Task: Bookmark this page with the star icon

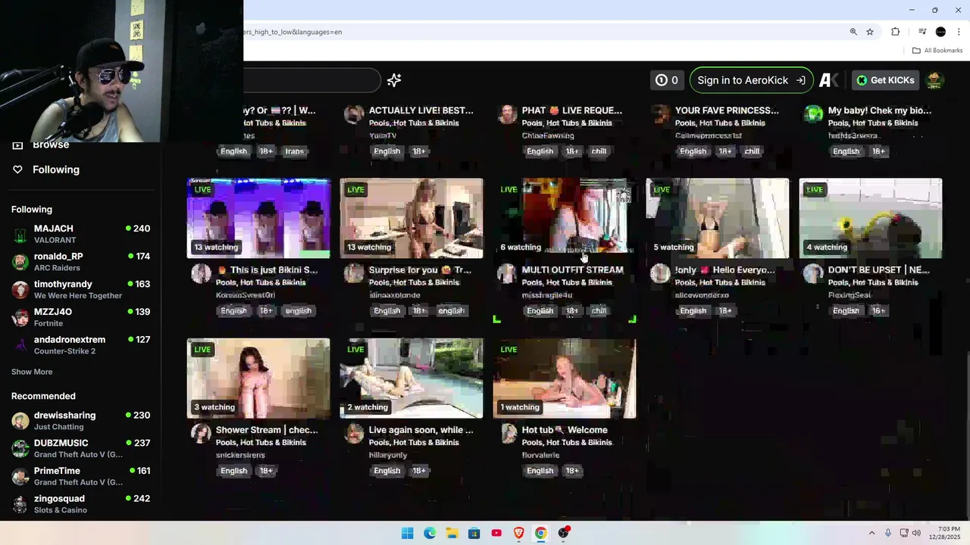Action: (x=870, y=32)
